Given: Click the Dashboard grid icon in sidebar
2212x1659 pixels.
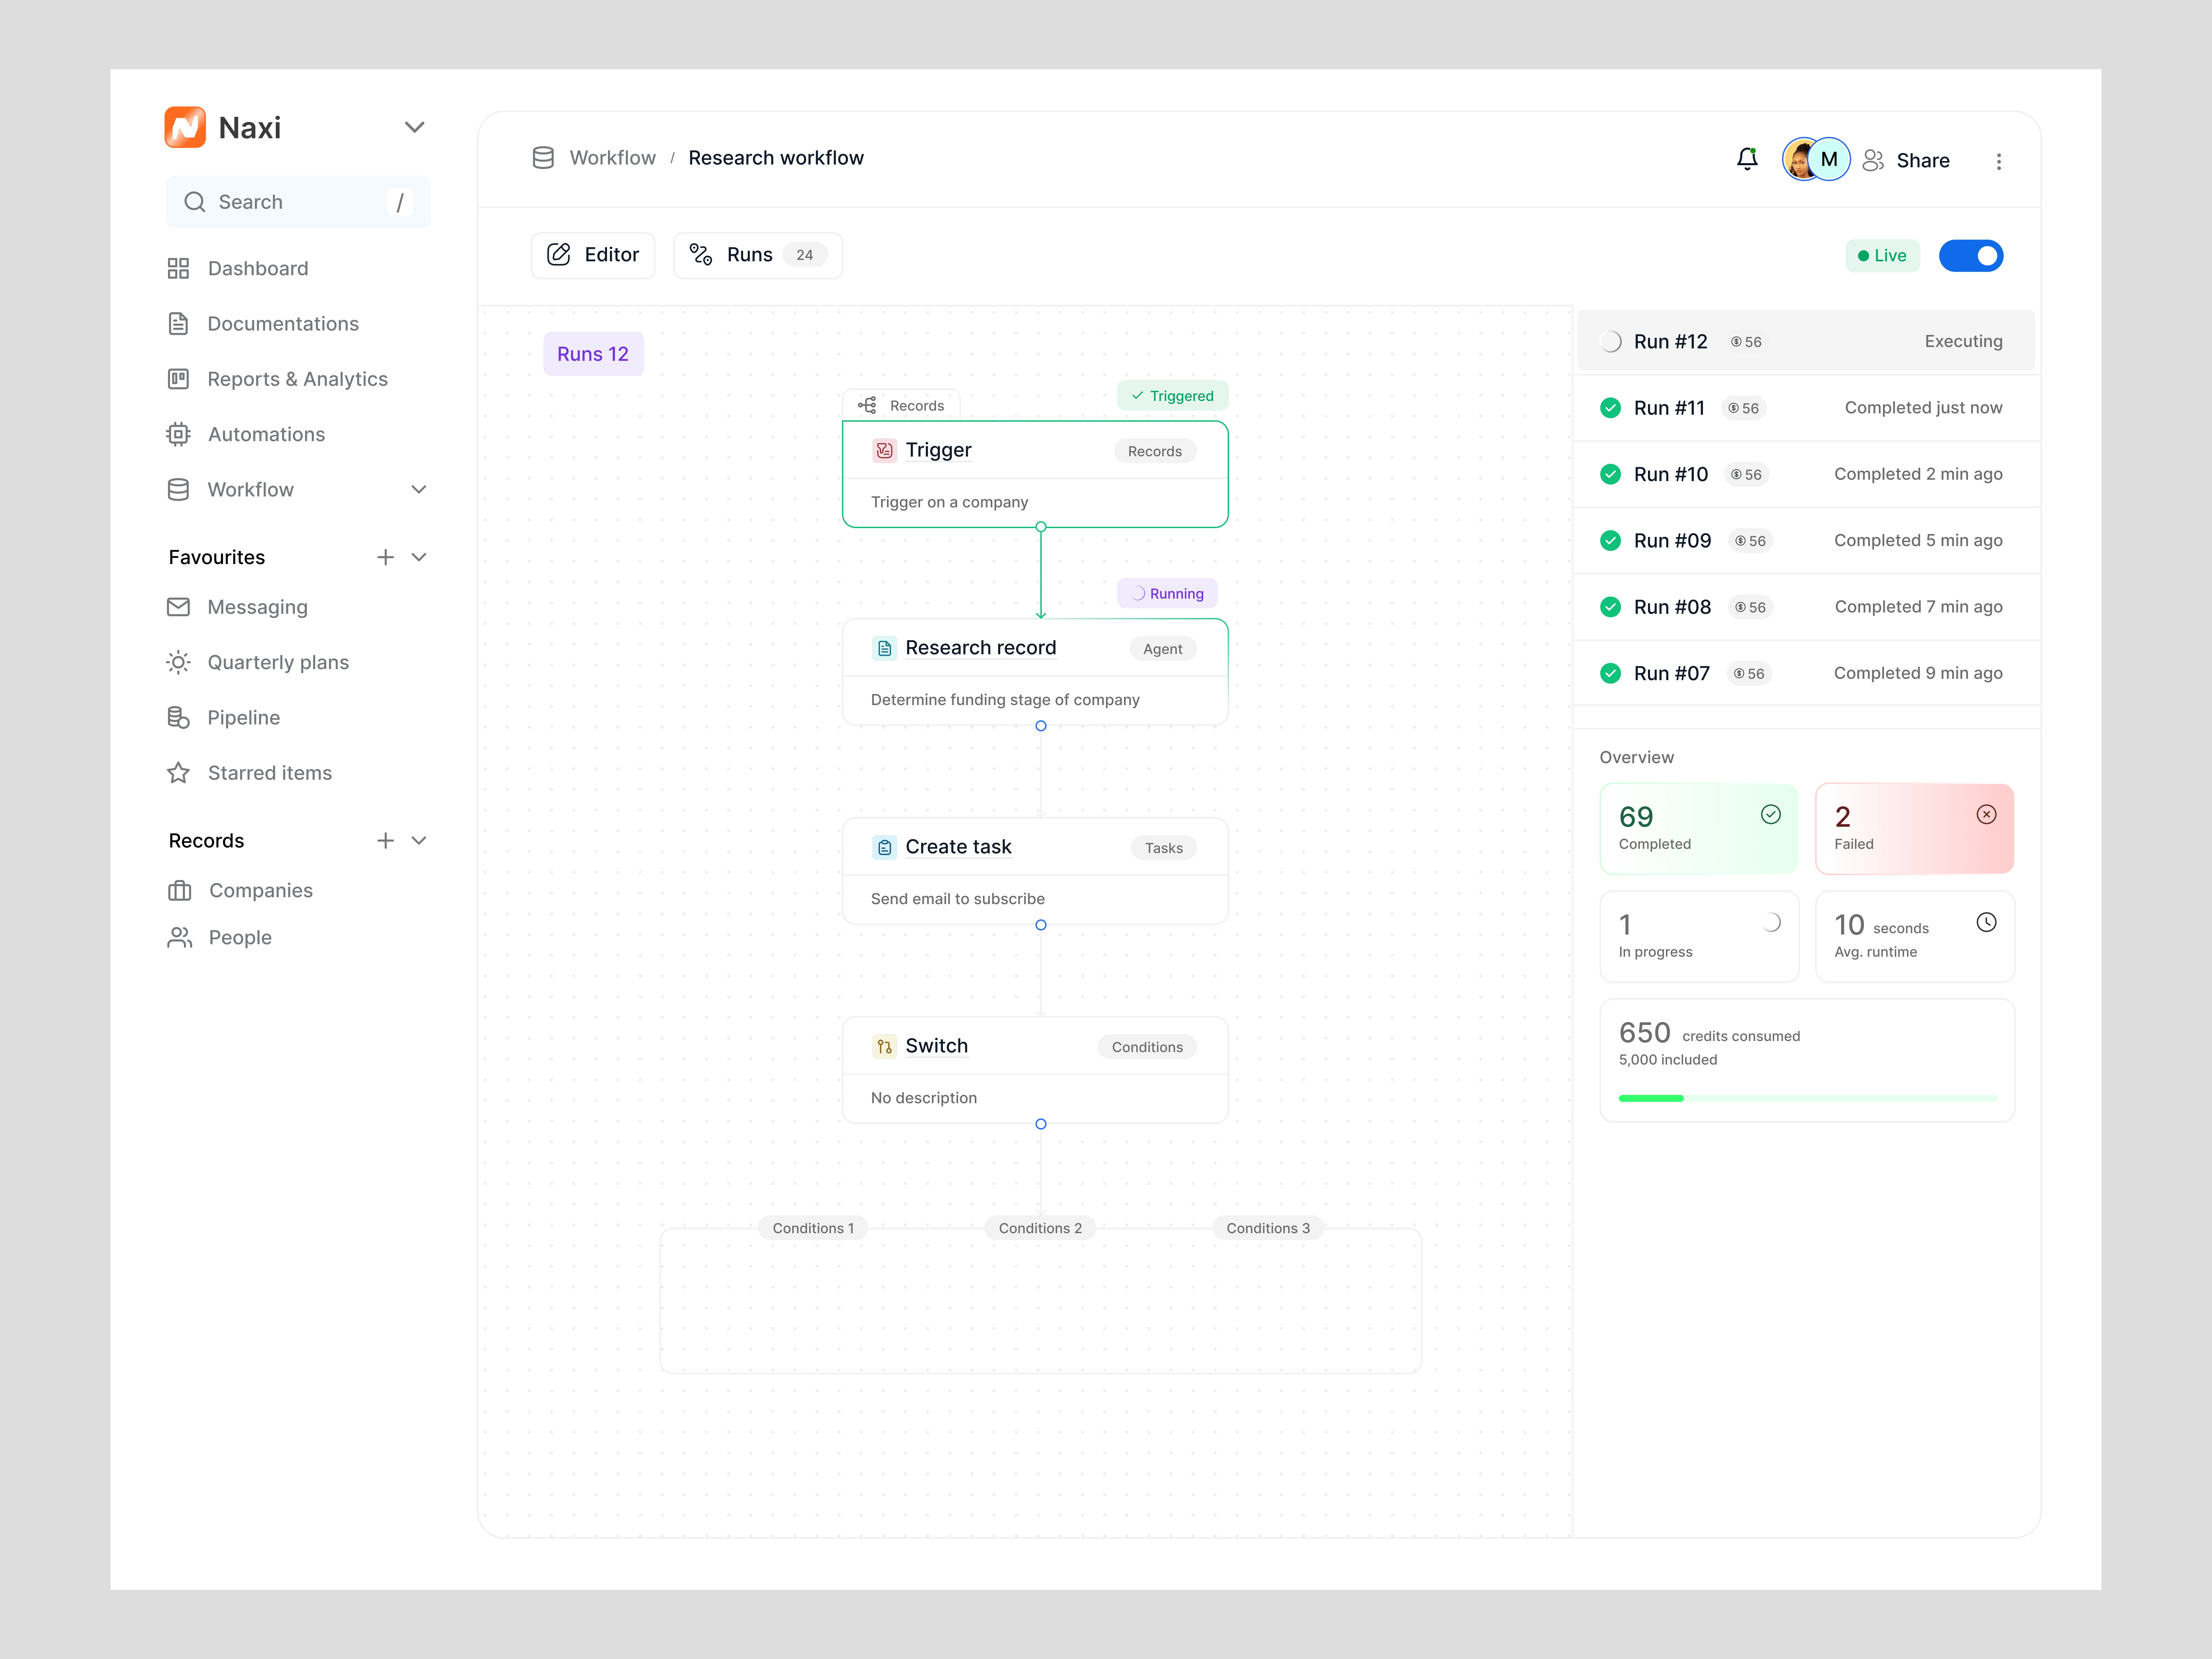Looking at the screenshot, I should 178,268.
